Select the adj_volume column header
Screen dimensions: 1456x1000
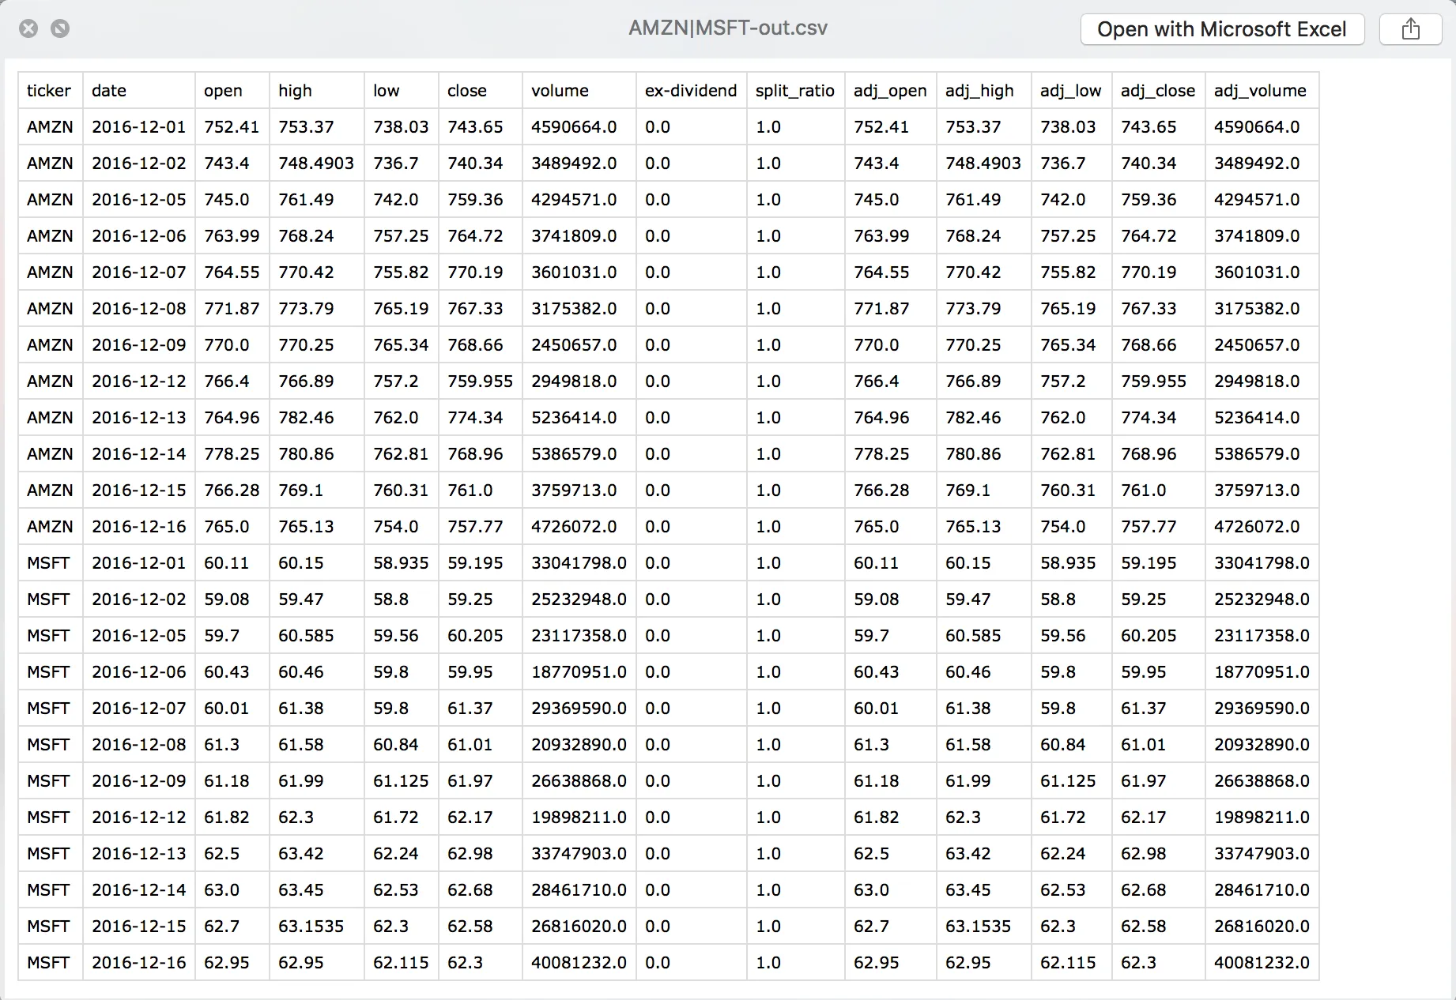pyautogui.click(x=1261, y=91)
